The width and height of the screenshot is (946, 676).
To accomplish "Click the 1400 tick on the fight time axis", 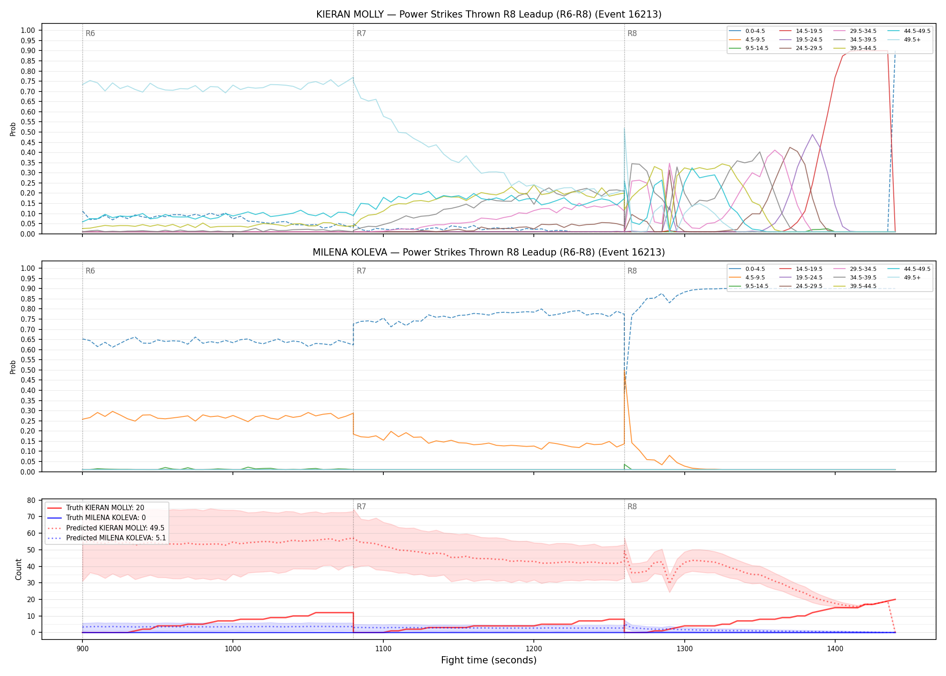I will pyautogui.click(x=835, y=648).
